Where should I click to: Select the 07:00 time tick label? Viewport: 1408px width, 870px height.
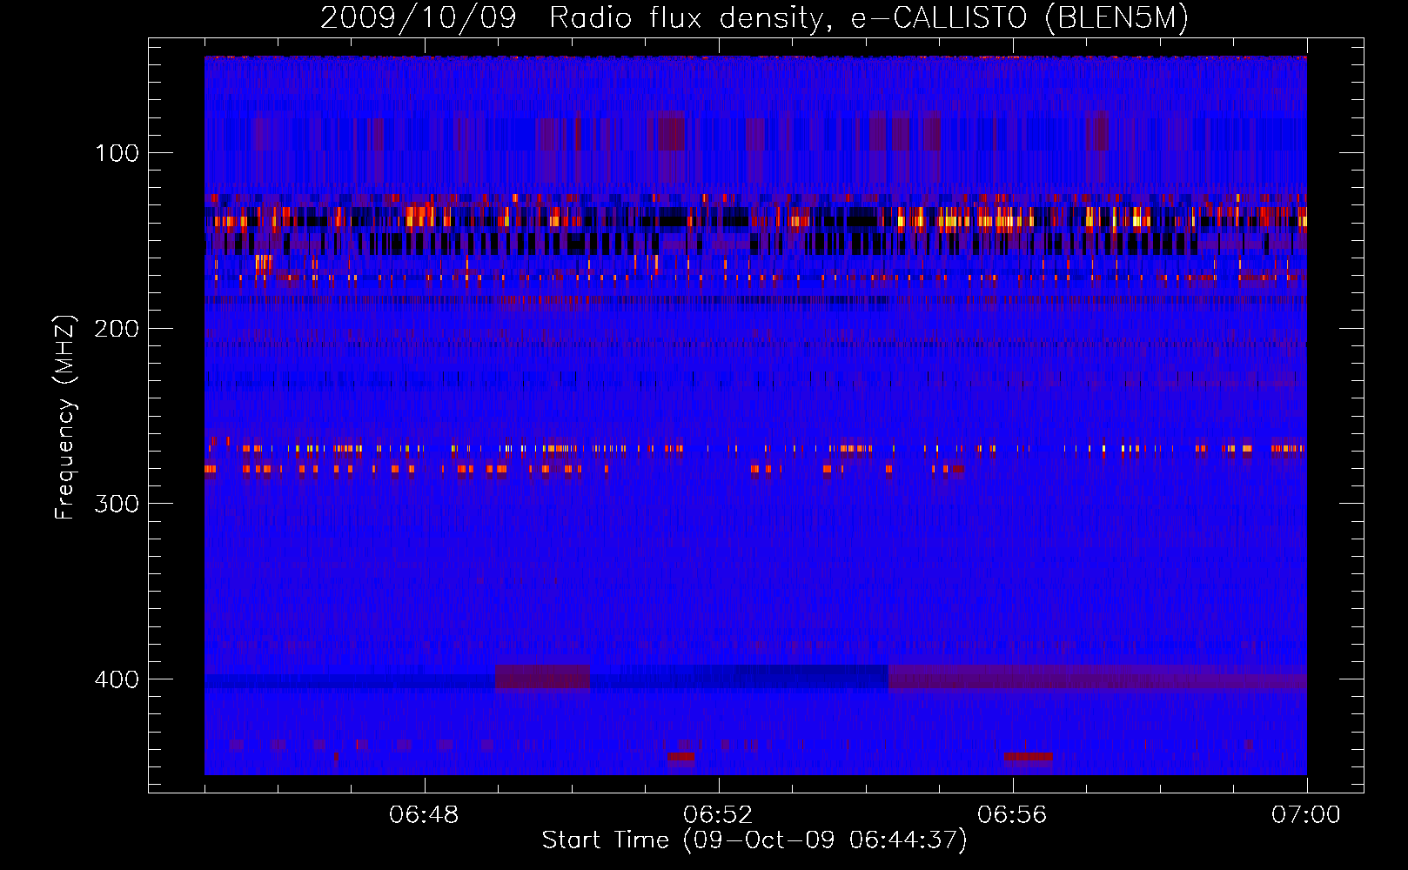(x=1306, y=815)
